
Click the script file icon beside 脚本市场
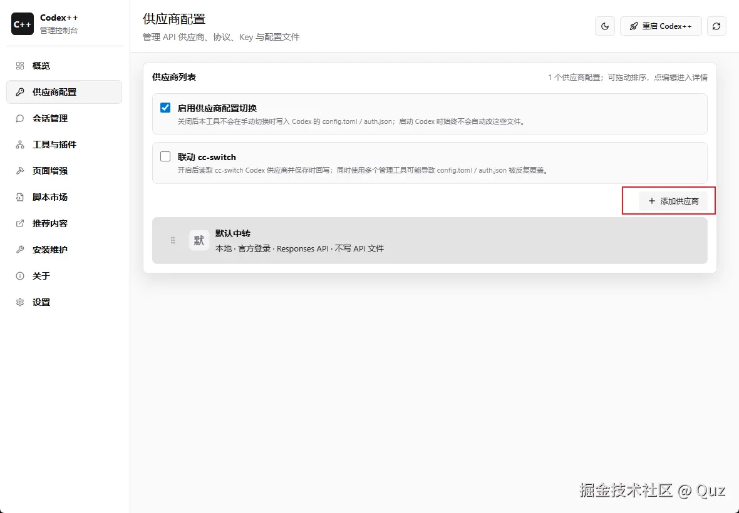point(20,197)
